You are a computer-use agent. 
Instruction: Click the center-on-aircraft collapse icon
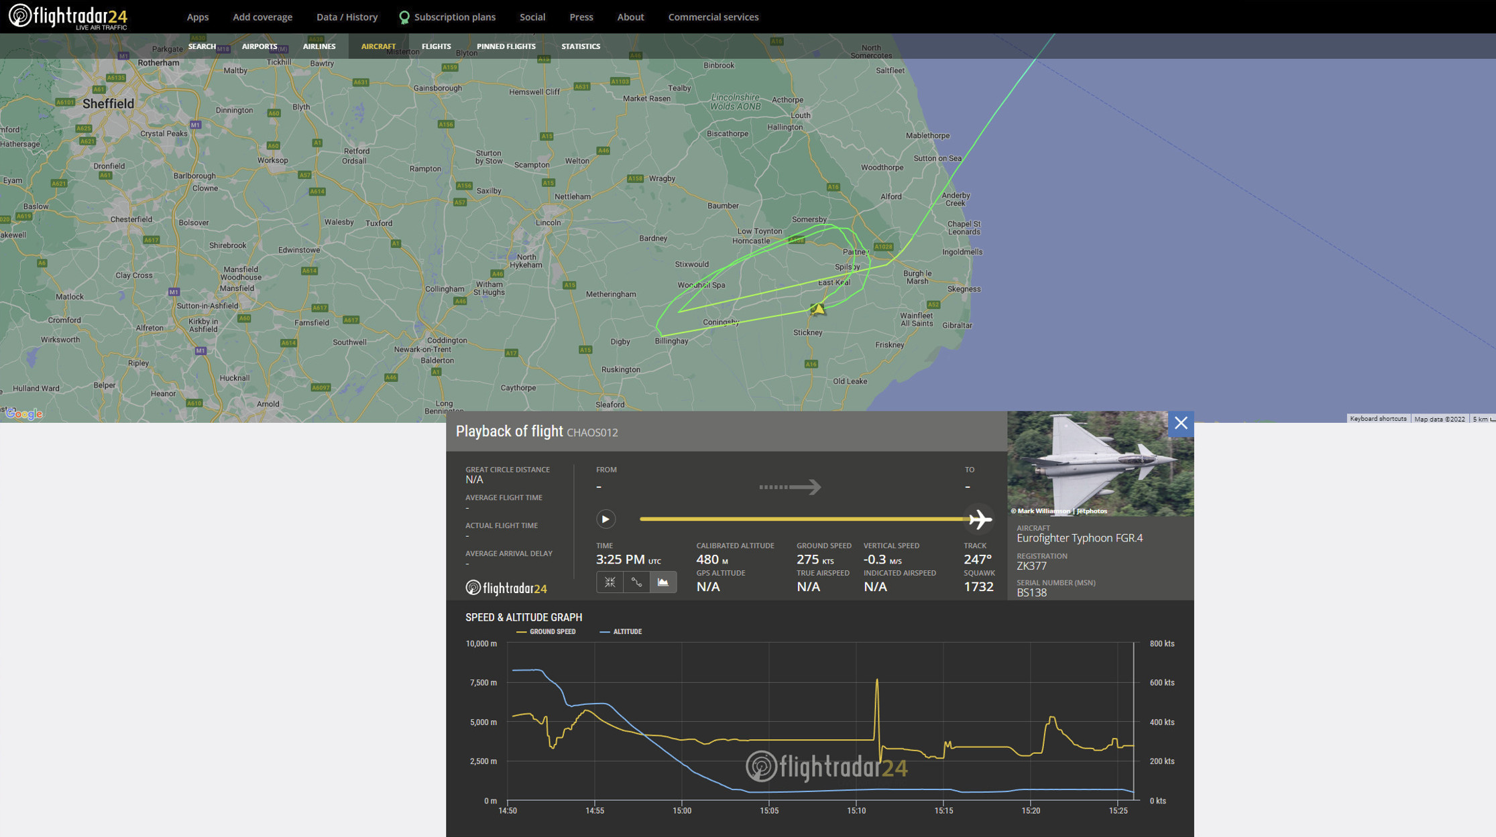click(610, 582)
